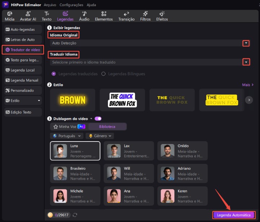Select the Transição tool icon
The width and height of the screenshot is (260, 222).
tap(126, 16)
